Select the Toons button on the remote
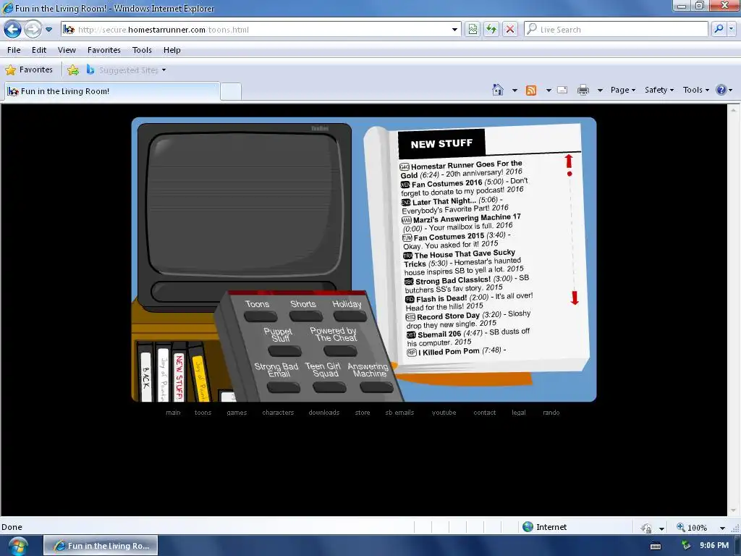Viewport: 741px width, 556px height. 260,316
